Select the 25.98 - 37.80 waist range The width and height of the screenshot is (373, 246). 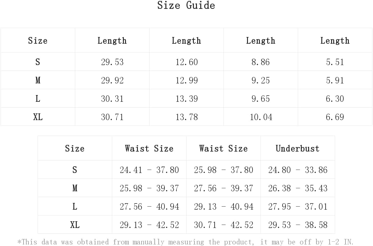pos(223,170)
